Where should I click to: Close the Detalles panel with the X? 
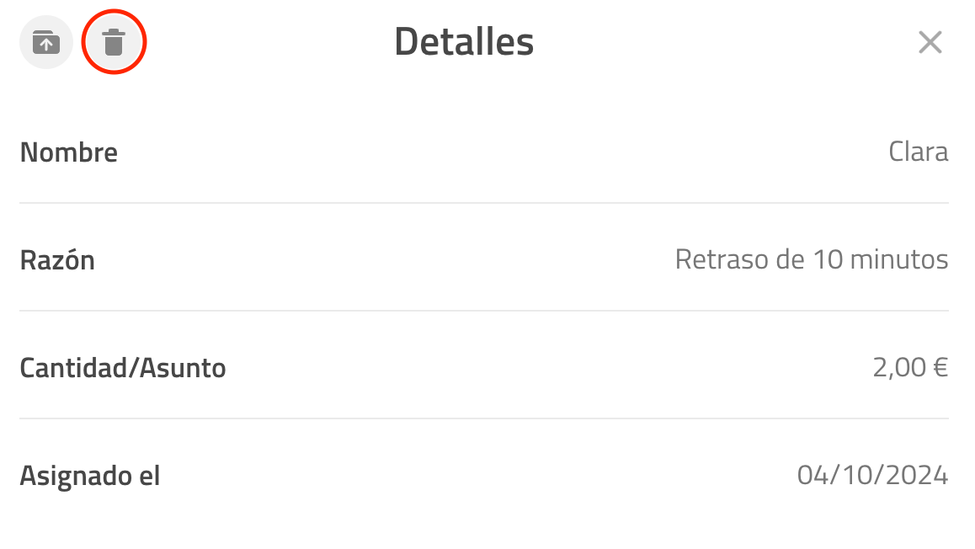point(930,42)
